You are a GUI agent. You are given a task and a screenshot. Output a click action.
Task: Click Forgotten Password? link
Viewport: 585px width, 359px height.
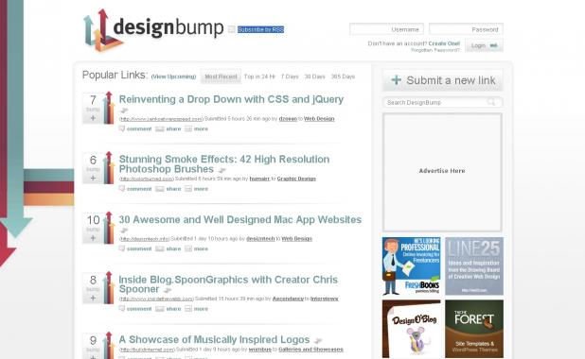point(435,50)
